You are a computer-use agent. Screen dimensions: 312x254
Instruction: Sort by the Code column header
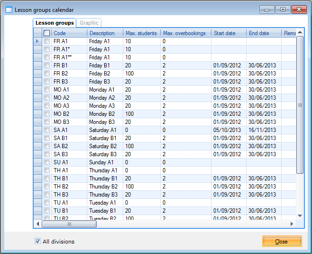[x=69, y=33]
